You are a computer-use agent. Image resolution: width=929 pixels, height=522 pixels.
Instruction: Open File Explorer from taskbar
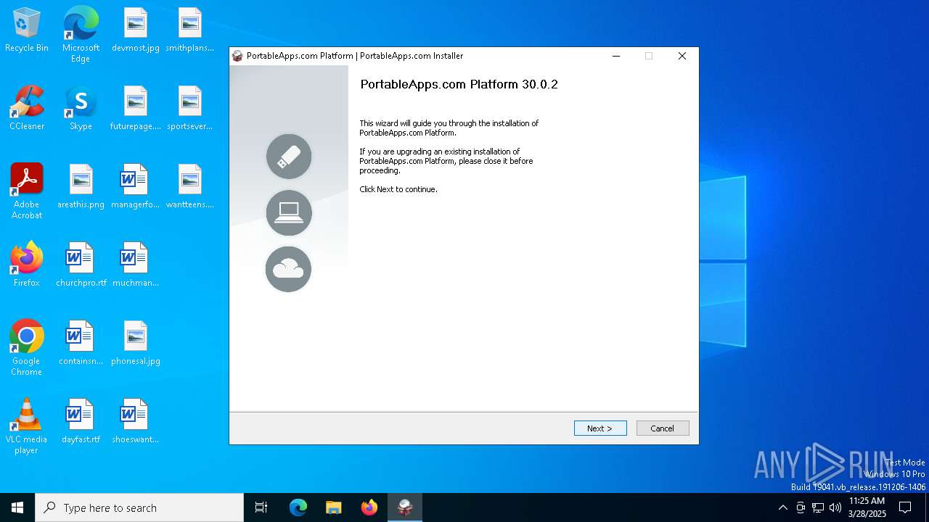(x=334, y=507)
